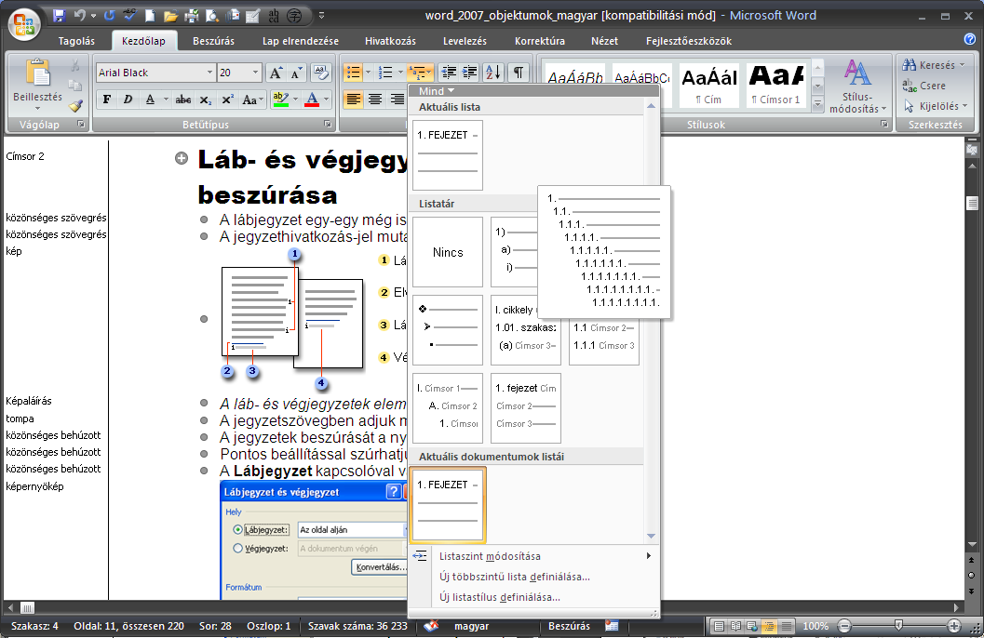Toggle bold (F) formatting
Screen dimensions: 984x638
click(x=107, y=100)
